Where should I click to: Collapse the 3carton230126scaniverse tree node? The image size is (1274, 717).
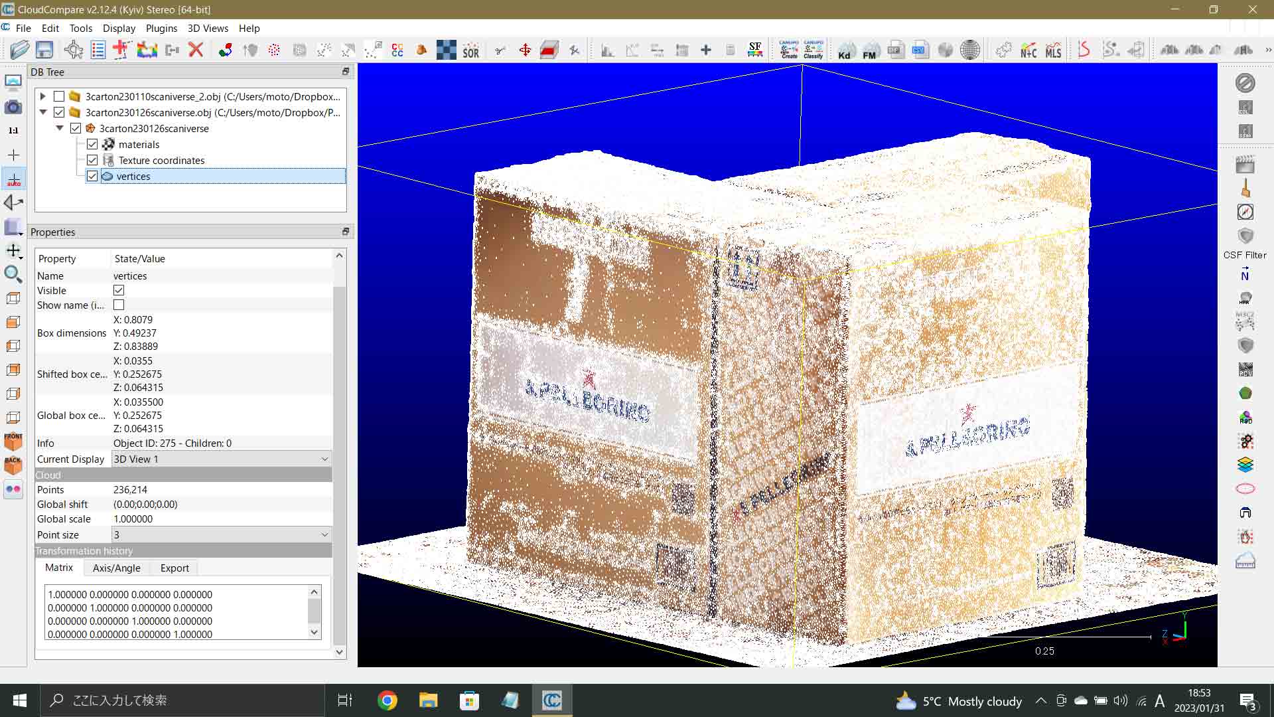(x=60, y=128)
